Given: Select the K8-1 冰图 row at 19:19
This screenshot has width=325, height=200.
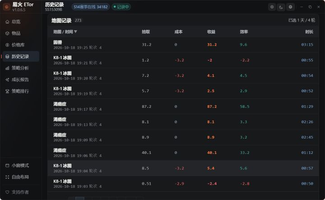Looking at the screenshot, I should pyautogui.click(x=183, y=91).
